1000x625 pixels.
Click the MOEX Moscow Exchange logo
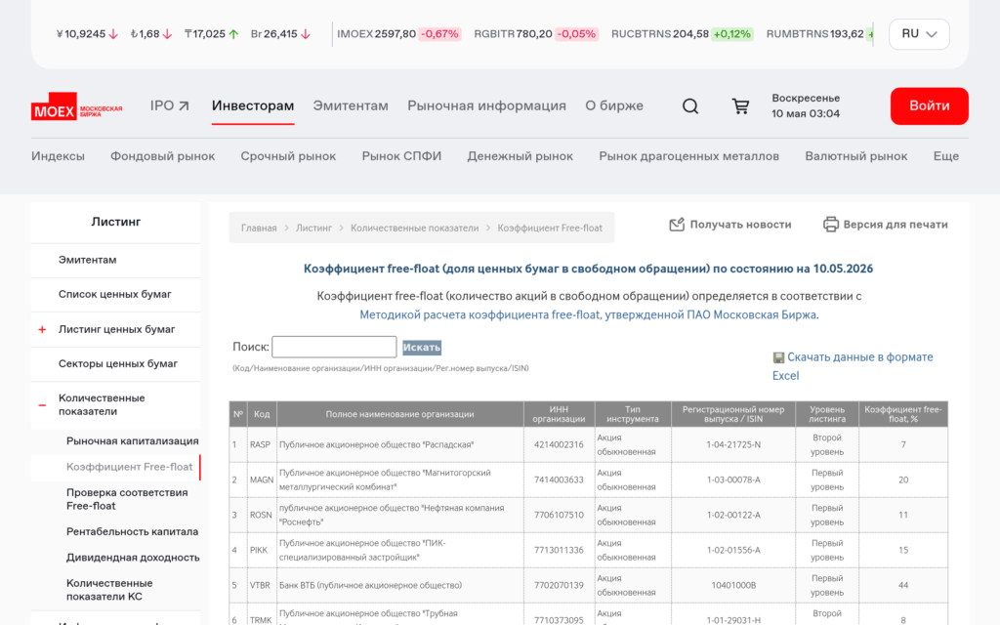pos(76,106)
